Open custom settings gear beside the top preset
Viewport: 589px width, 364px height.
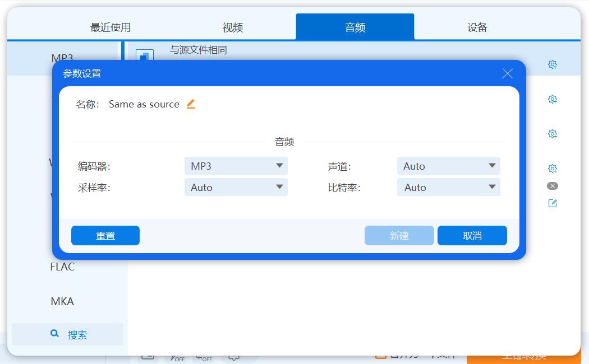click(x=553, y=64)
